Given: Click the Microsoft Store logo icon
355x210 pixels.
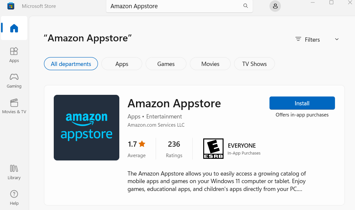Looking at the screenshot, I should point(11,6).
